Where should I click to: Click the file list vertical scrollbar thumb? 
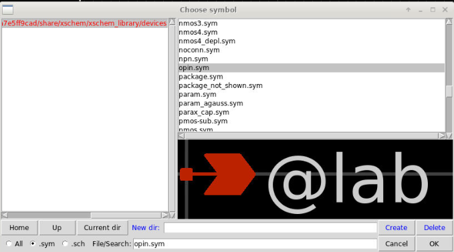(x=449, y=91)
